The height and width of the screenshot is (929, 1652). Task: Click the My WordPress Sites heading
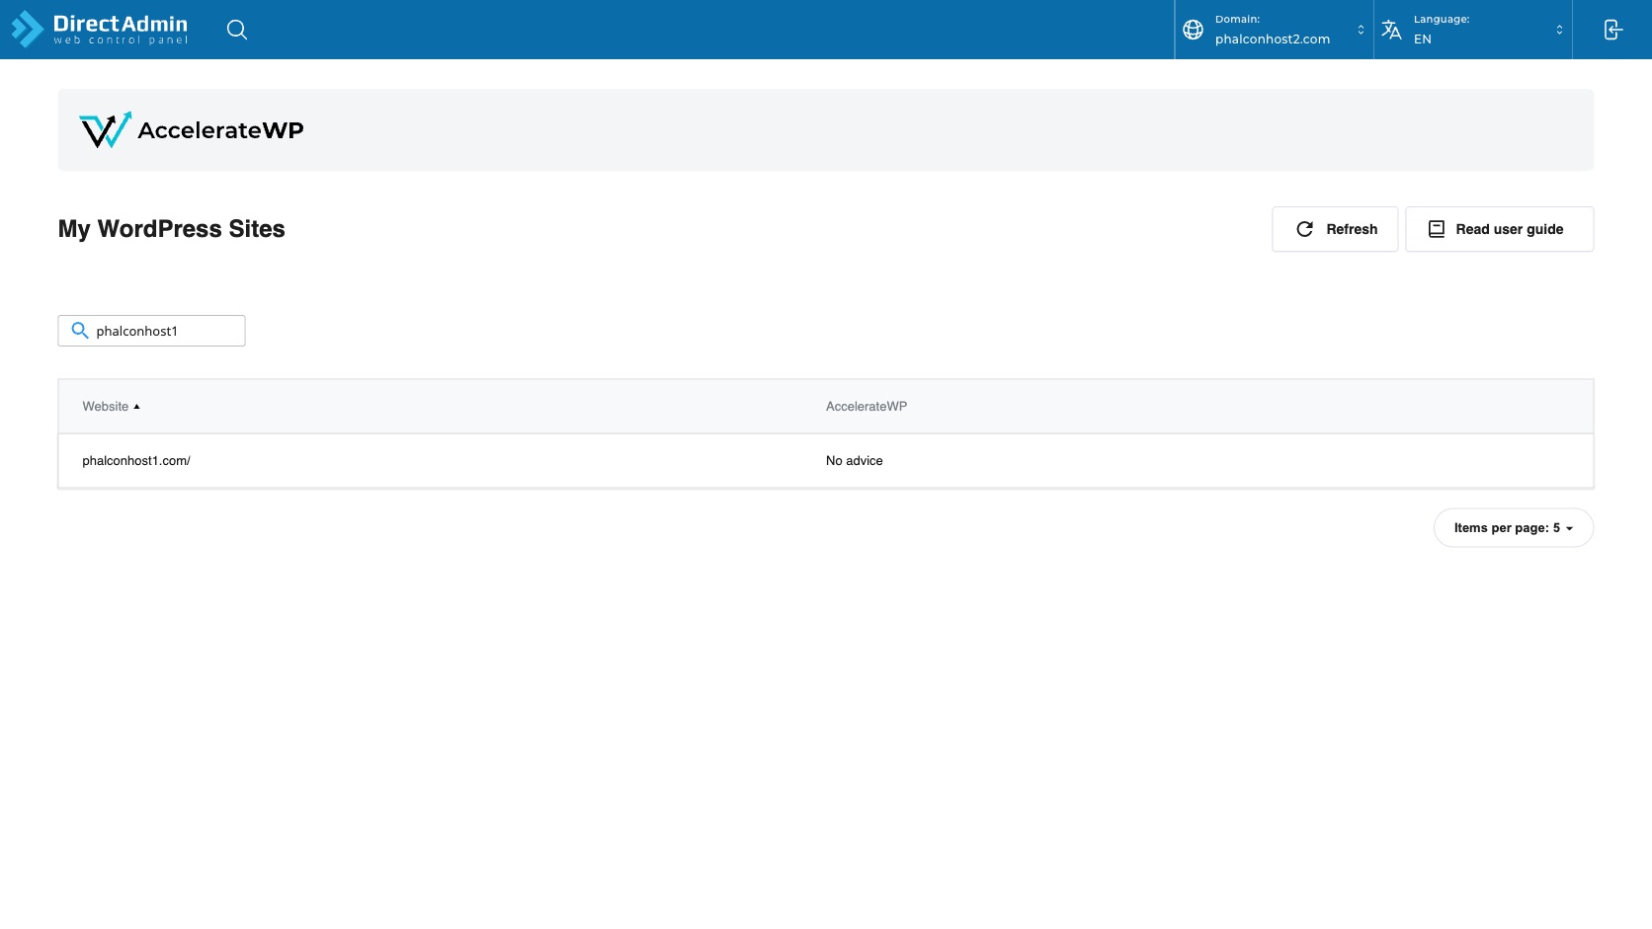pos(172,229)
